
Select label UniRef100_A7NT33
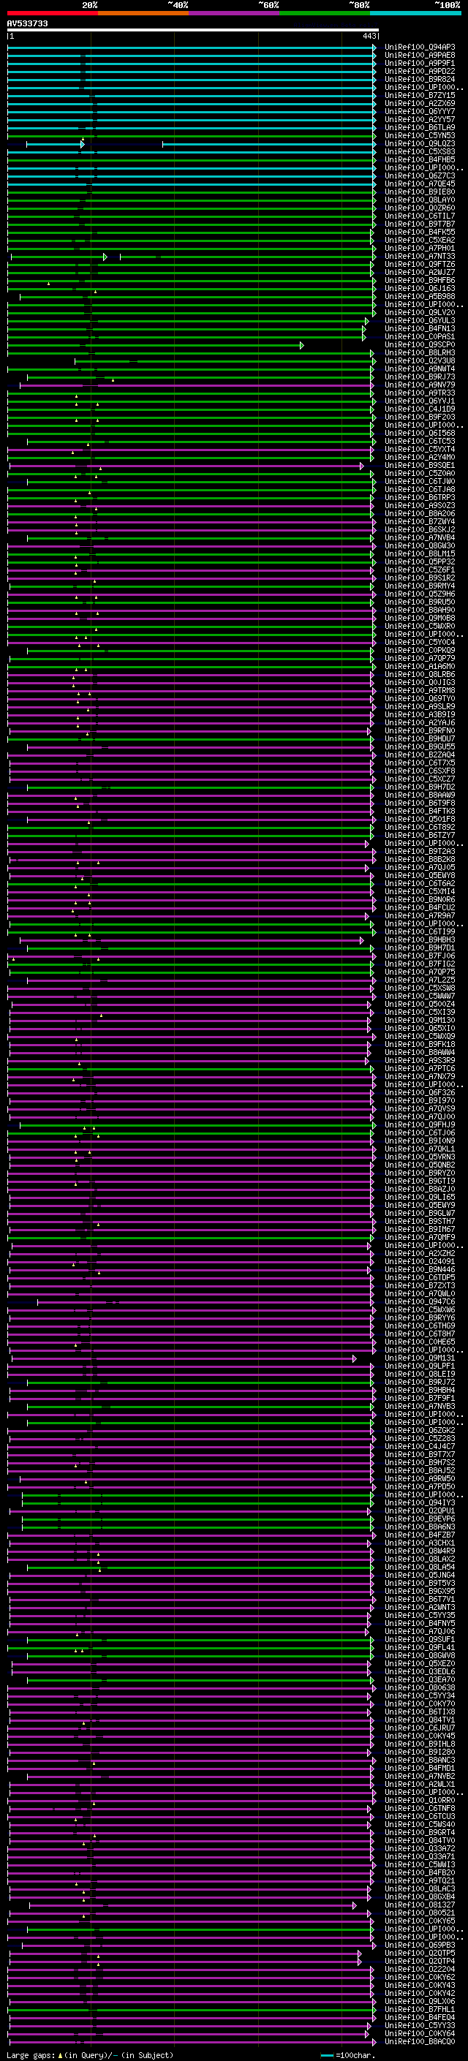420,257
